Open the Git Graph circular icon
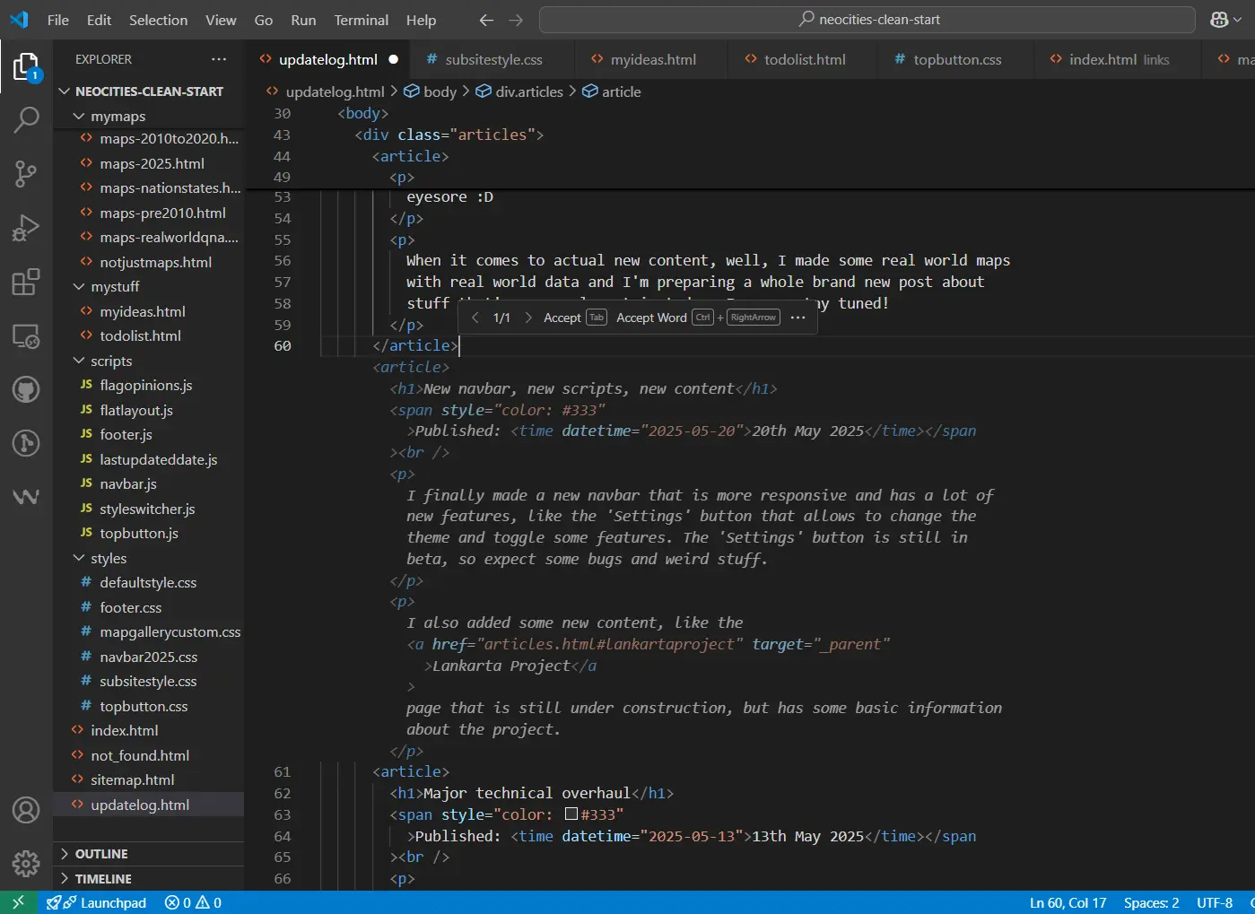This screenshot has height=914, width=1255. click(x=26, y=443)
